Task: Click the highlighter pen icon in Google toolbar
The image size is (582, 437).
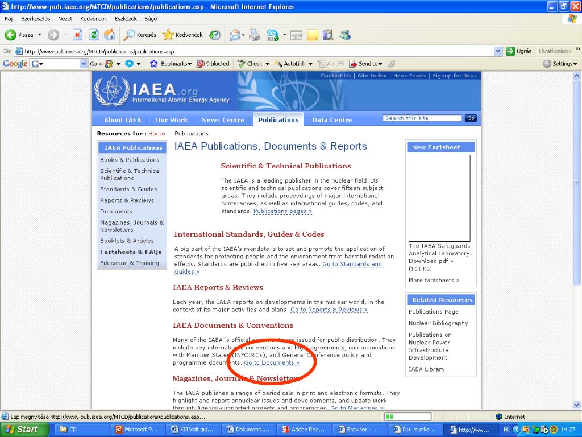Action: (391, 64)
